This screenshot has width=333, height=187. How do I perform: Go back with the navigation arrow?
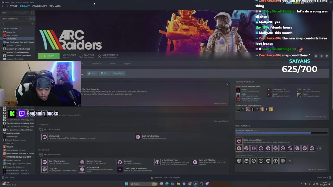click(3, 6)
